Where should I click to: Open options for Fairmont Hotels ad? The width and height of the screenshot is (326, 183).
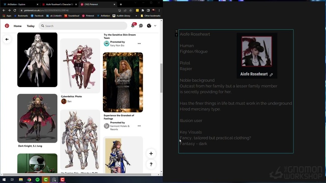pyautogui.click(x=139, y=126)
